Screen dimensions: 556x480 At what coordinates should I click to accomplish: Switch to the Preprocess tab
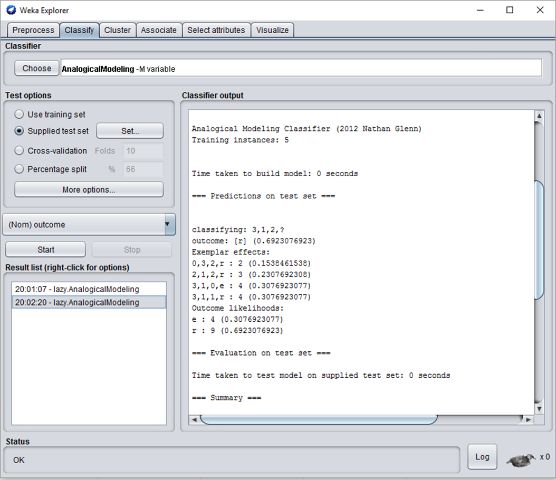(33, 30)
